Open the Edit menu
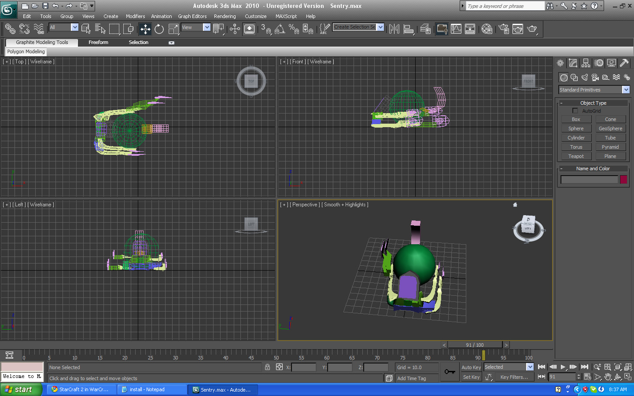The image size is (634, 396). (x=27, y=16)
